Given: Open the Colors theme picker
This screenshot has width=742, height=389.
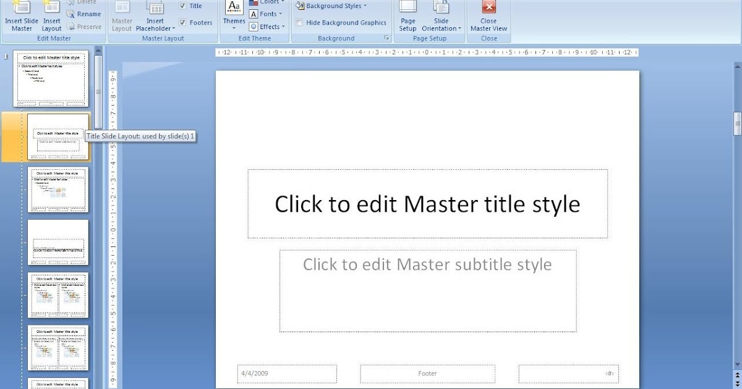Looking at the screenshot, I should (266, 2).
